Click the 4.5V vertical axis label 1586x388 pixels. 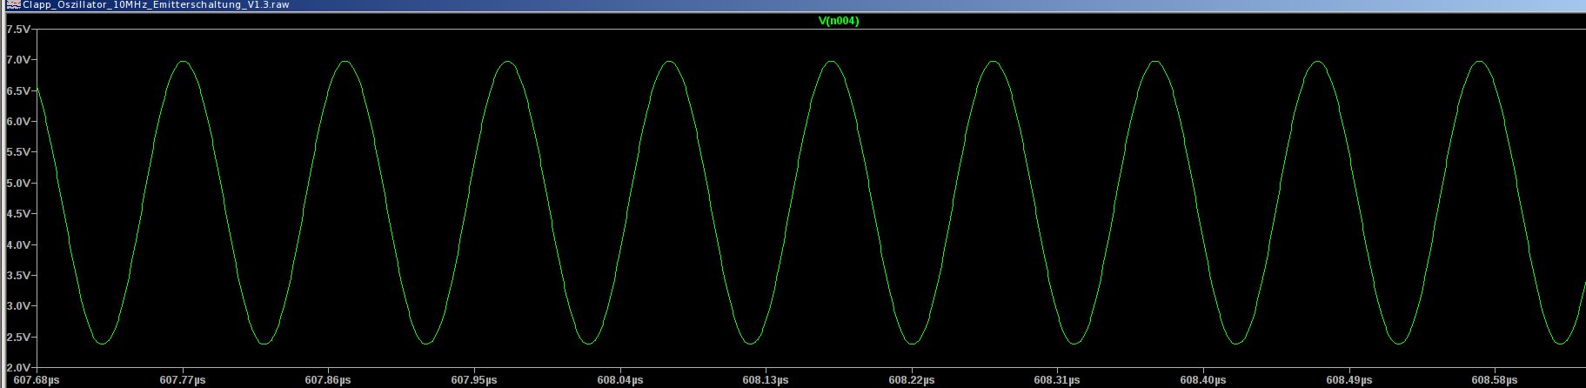(18, 214)
